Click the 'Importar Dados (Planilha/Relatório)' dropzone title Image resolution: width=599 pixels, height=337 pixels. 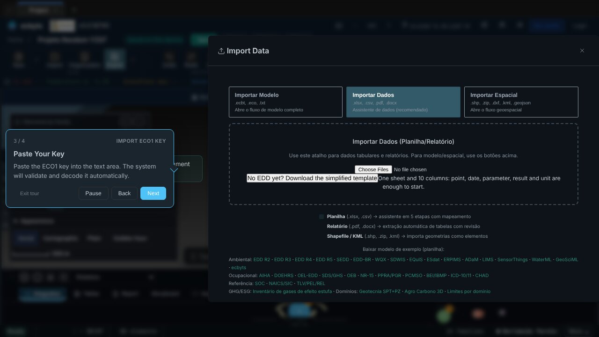click(403, 141)
